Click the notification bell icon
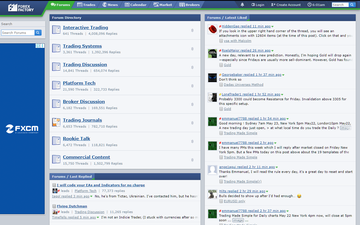 (x=242, y=5)
